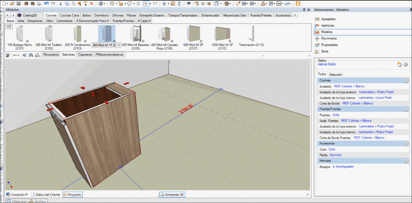
Task: Click the eye visibility icon in toolbar
Action: (x=189, y=4)
